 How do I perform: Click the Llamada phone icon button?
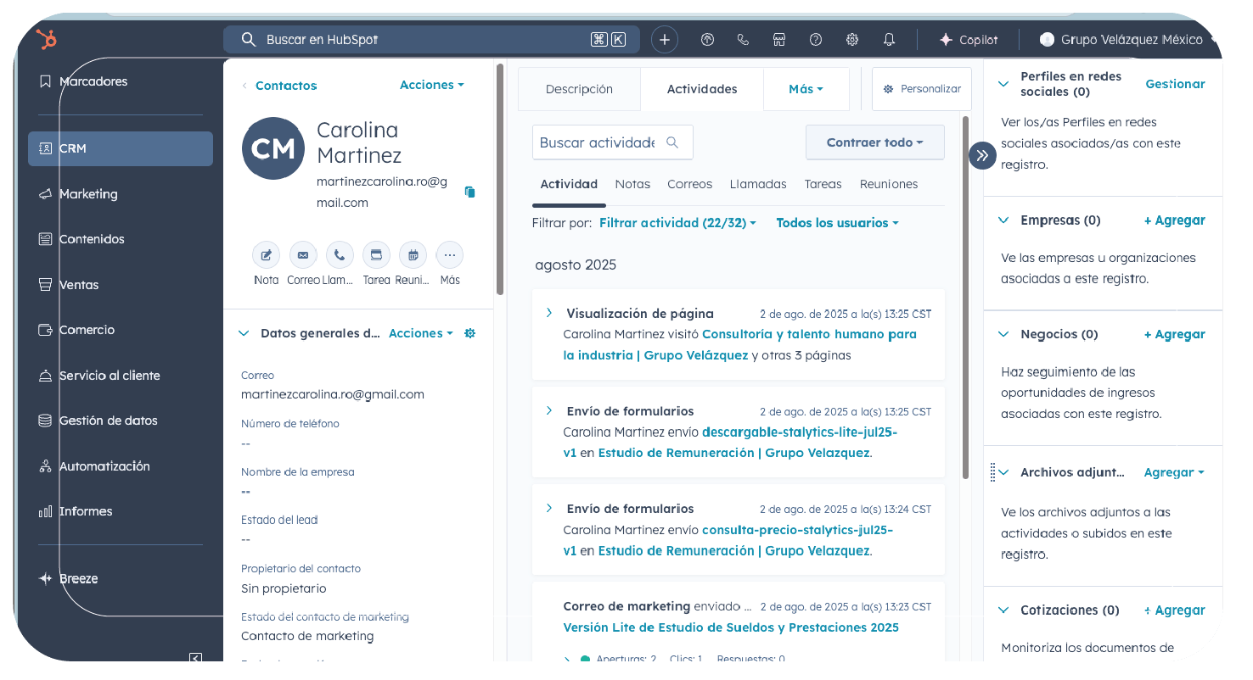click(x=339, y=255)
